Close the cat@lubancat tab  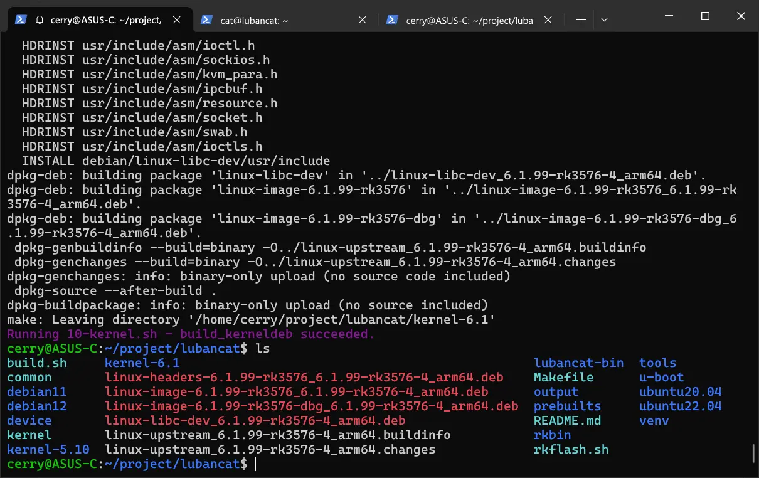(362, 20)
